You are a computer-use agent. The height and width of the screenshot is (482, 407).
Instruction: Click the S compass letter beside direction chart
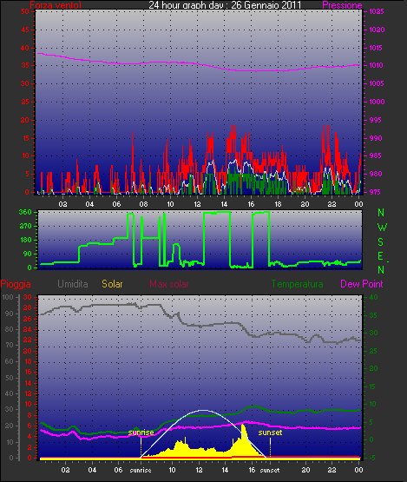point(381,242)
